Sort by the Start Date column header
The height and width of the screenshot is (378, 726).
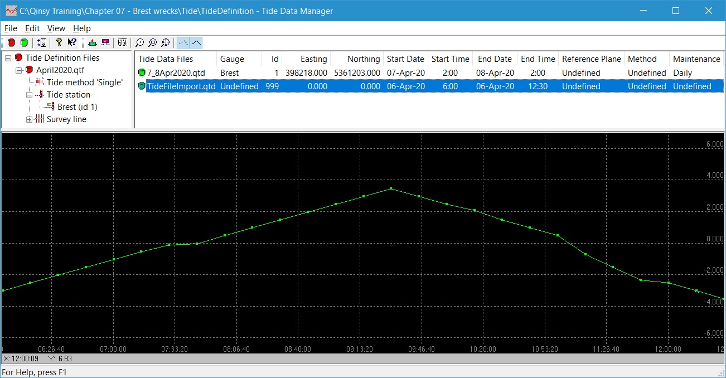coord(405,59)
